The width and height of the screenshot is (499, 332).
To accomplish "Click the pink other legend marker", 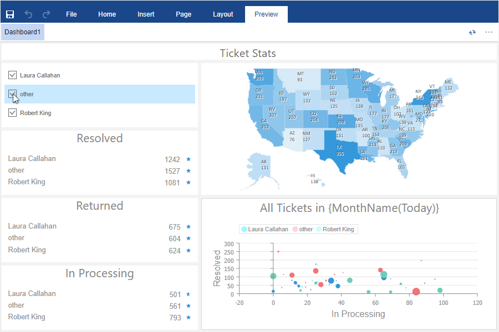I will click(x=295, y=229).
